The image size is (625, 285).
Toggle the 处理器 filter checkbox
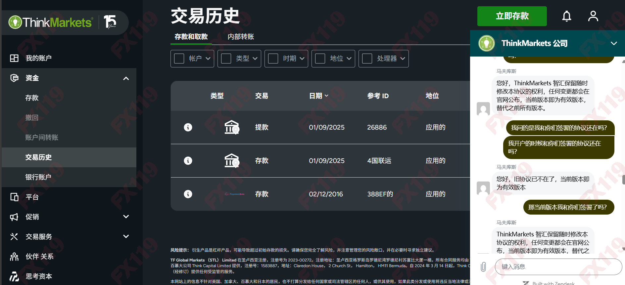coord(367,59)
